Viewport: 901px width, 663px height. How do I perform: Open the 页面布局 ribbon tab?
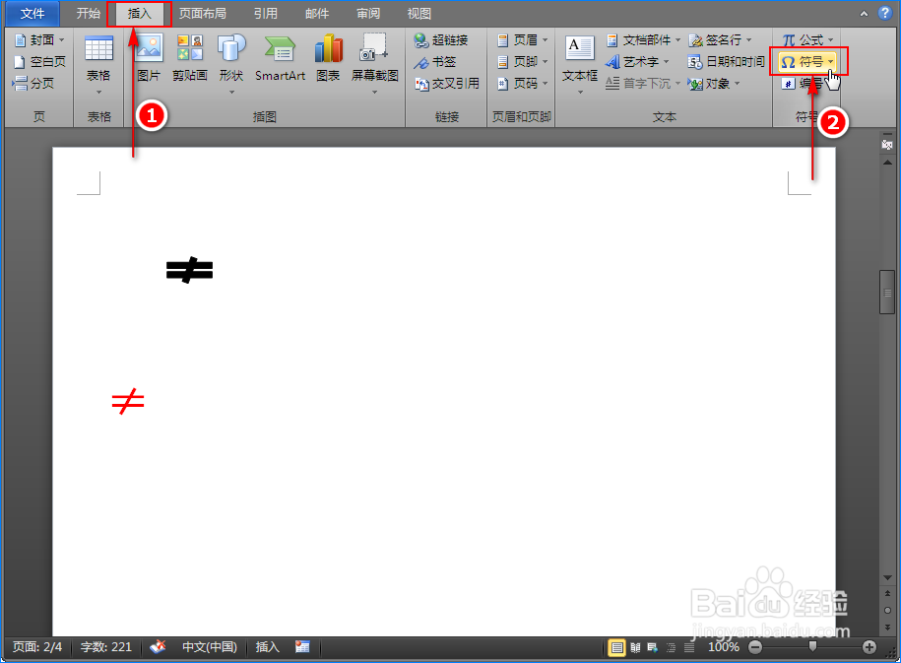(x=203, y=13)
